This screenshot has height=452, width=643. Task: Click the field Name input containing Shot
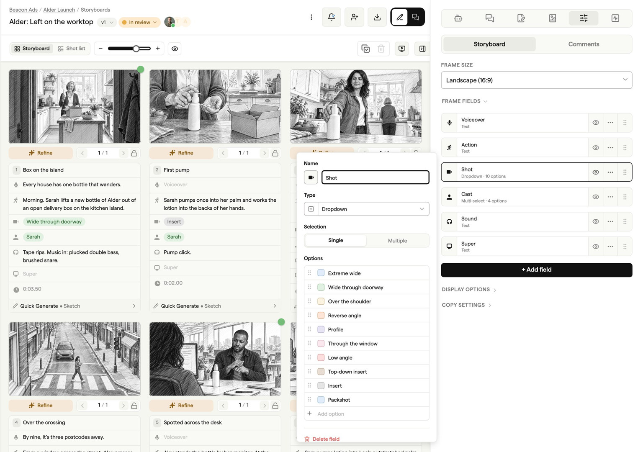[x=375, y=177]
